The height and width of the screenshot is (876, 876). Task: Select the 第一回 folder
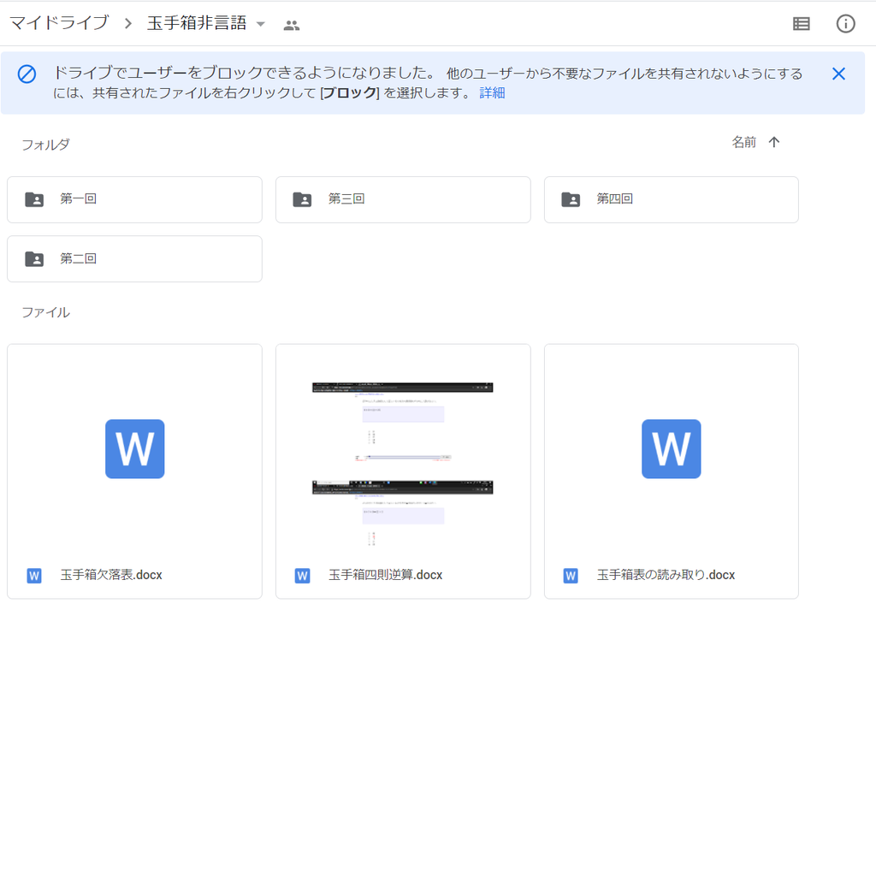pyautogui.click(x=134, y=199)
